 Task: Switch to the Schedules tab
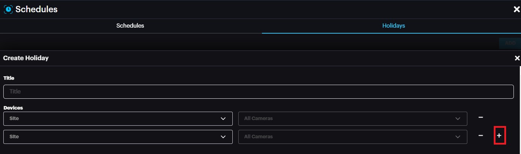click(x=130, y=26)
